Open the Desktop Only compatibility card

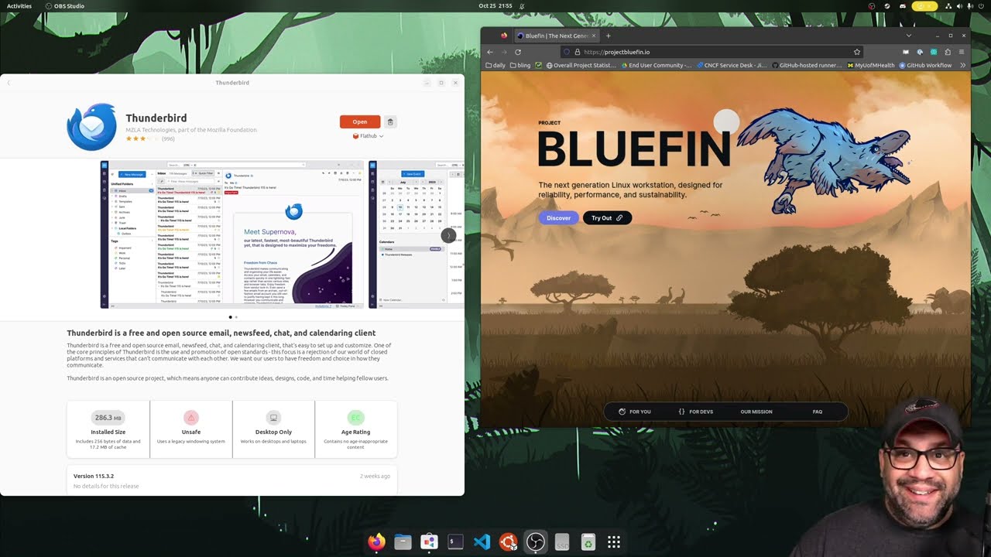click(273, 429)
